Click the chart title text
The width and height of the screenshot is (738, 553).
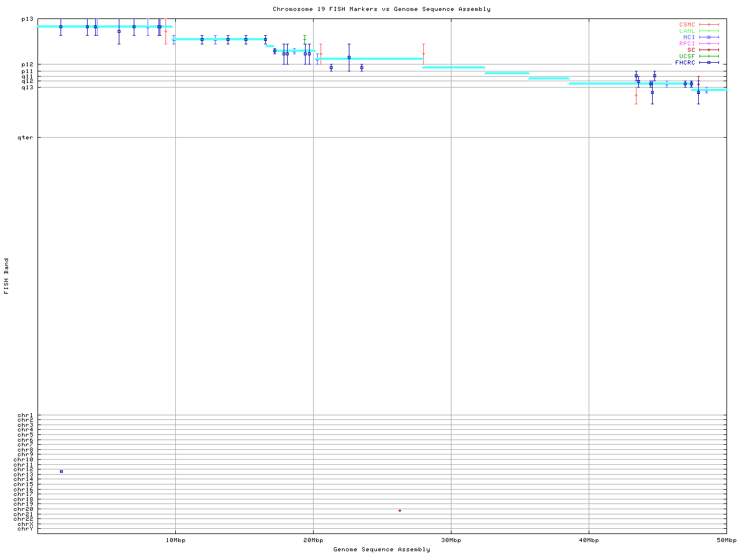click(381, 9)
